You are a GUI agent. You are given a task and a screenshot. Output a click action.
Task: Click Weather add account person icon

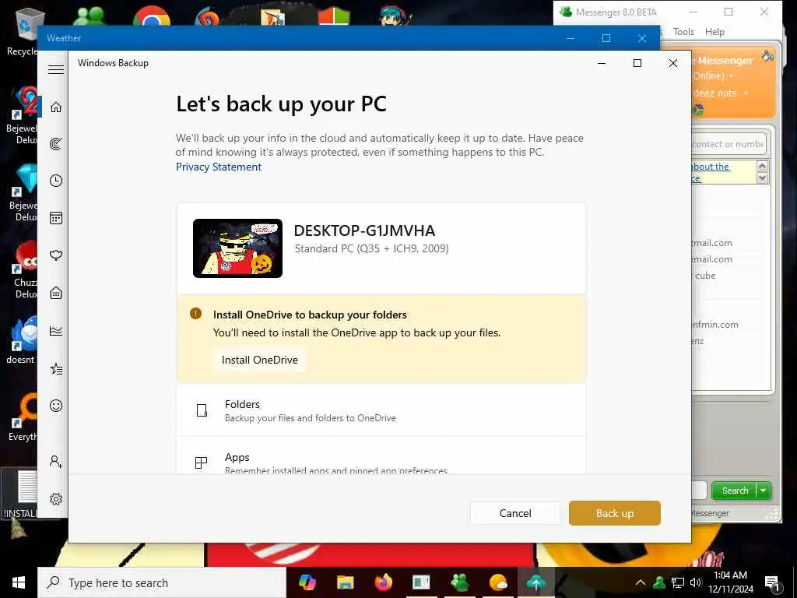click(x=56, y=461)
